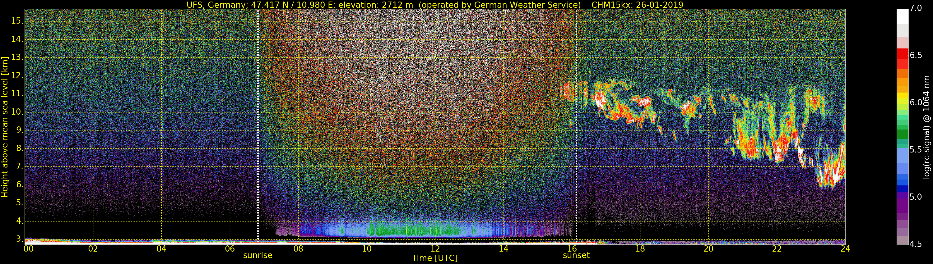933x264 pixels.
Task: Click the '6.5' colorbar tick value
Action: coord(916,55)
